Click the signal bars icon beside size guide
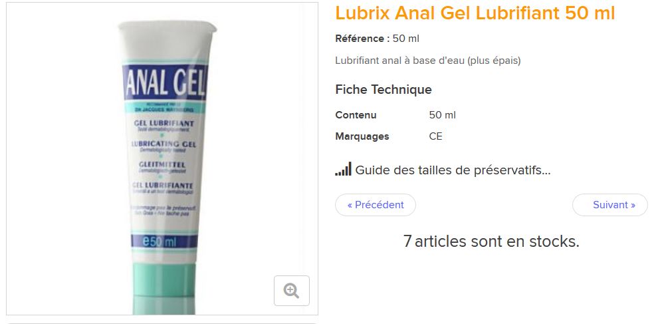Screen dimensions: 658x324 (343, 170)
